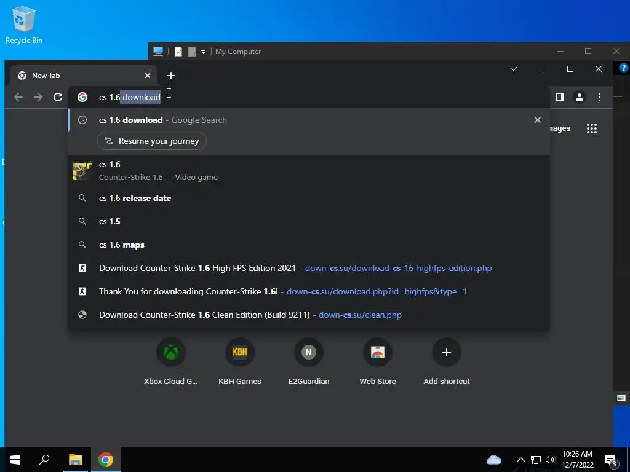The height and width of the screenshot is (472, 630).
Task: Show hidden tray icons with the chevron
Action: [x=520, y=460]
